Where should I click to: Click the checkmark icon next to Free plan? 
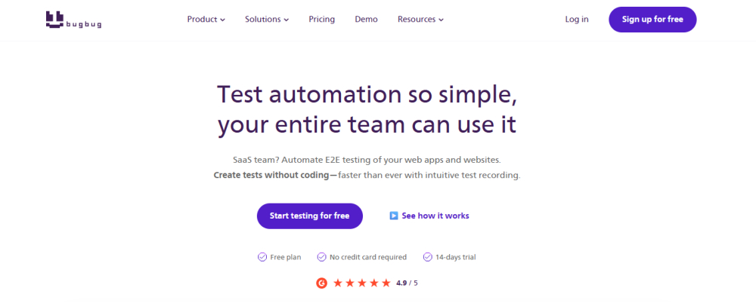point(262,257)
